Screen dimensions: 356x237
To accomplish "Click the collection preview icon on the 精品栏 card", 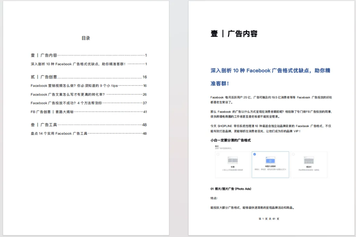I will [x=309, y=160].
